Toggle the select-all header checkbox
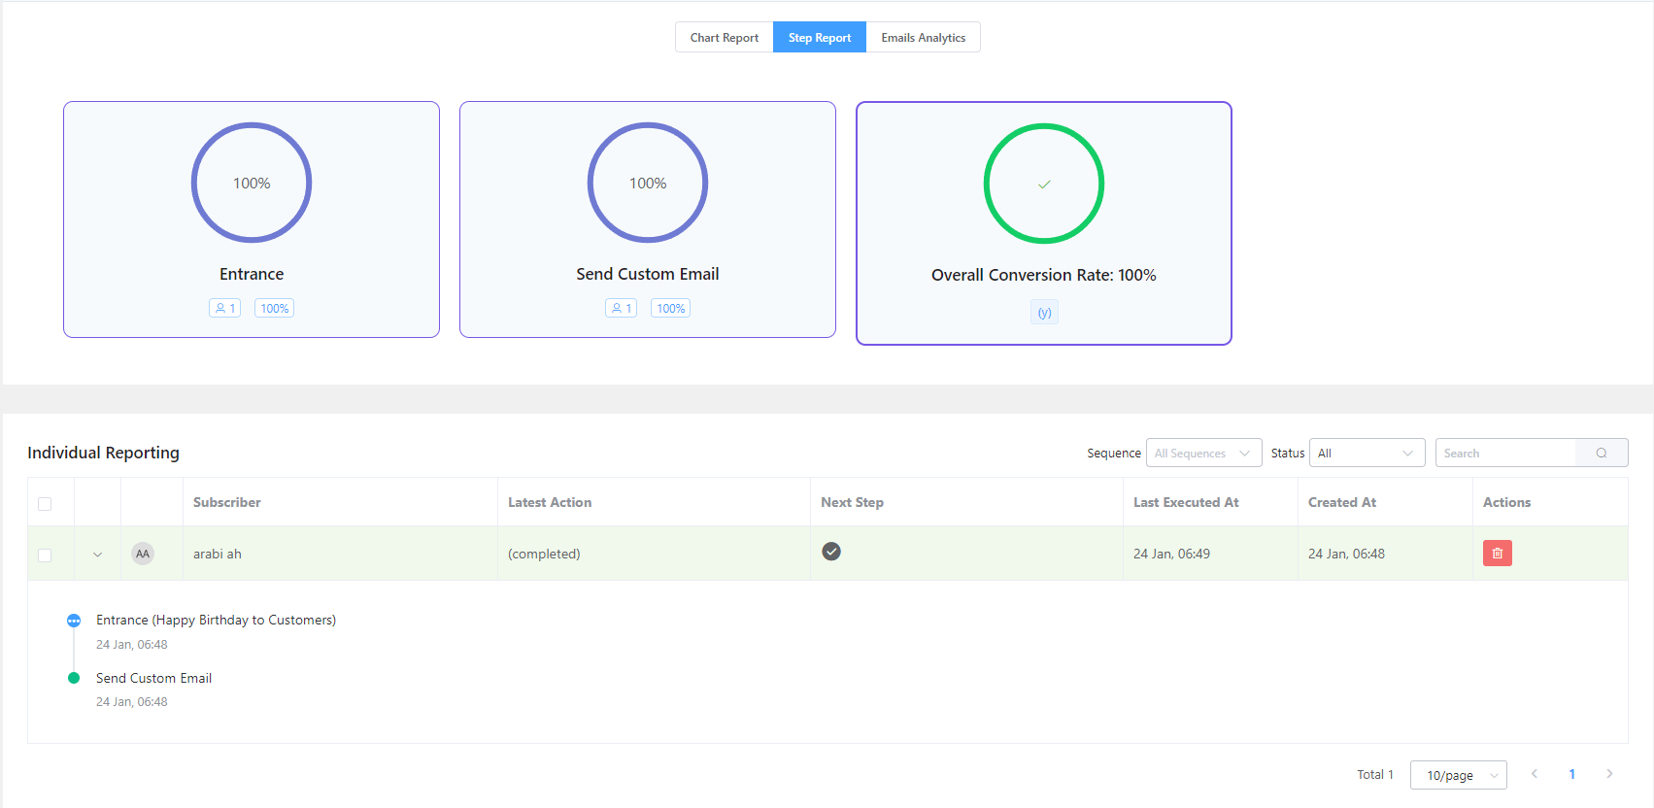Image resolution: width=1654 pixels, height=808 pixels. coord(45,503)
